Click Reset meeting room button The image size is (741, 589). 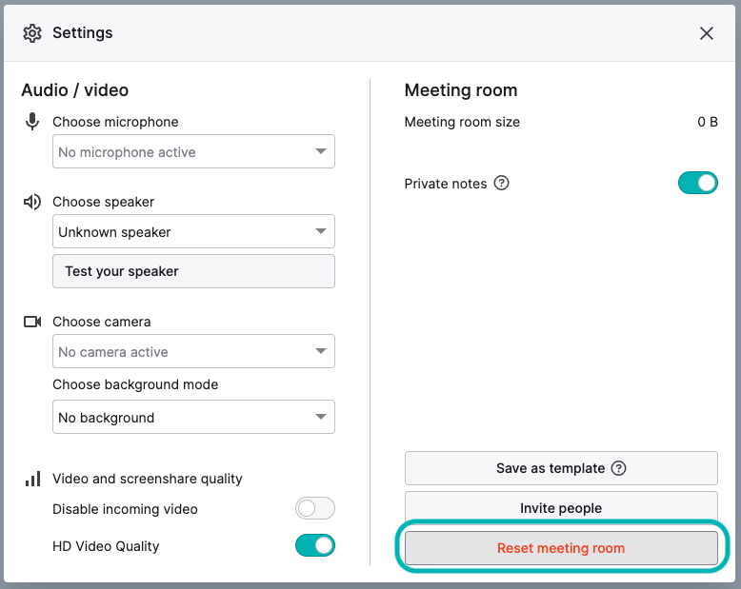tap(561, 548)
